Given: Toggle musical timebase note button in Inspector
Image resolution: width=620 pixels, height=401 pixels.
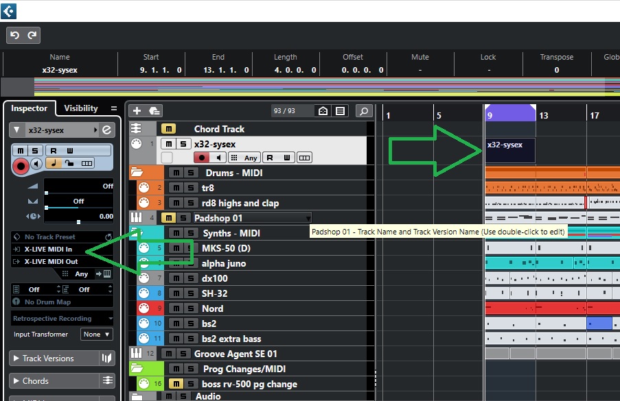Looking at the screenshot, I should point(53,163).
